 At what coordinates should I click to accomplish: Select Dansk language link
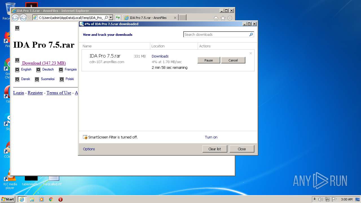click(25, 79)
